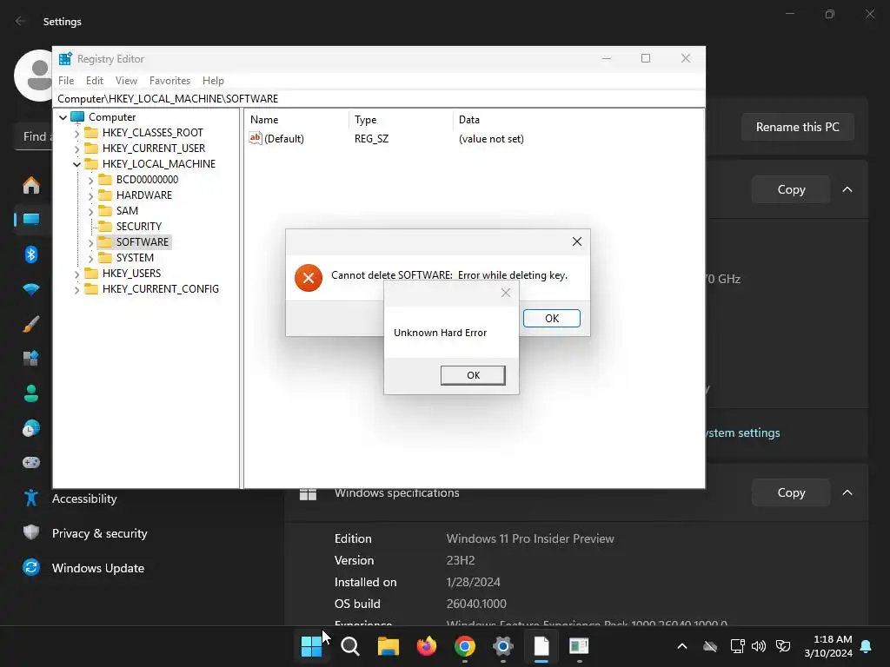Click OK in the Unknown Hard Error dialog
890x667 pixels.
click(473, 375)
